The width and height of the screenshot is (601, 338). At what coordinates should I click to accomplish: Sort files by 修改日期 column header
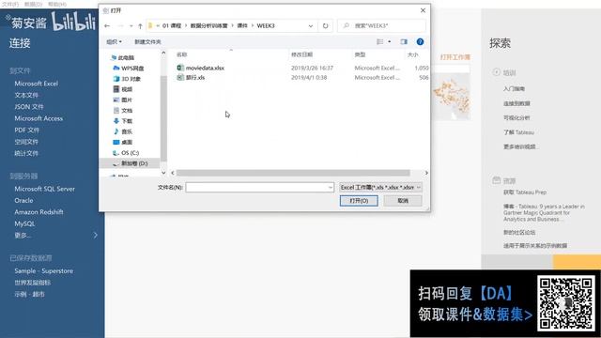coord(302,54)
